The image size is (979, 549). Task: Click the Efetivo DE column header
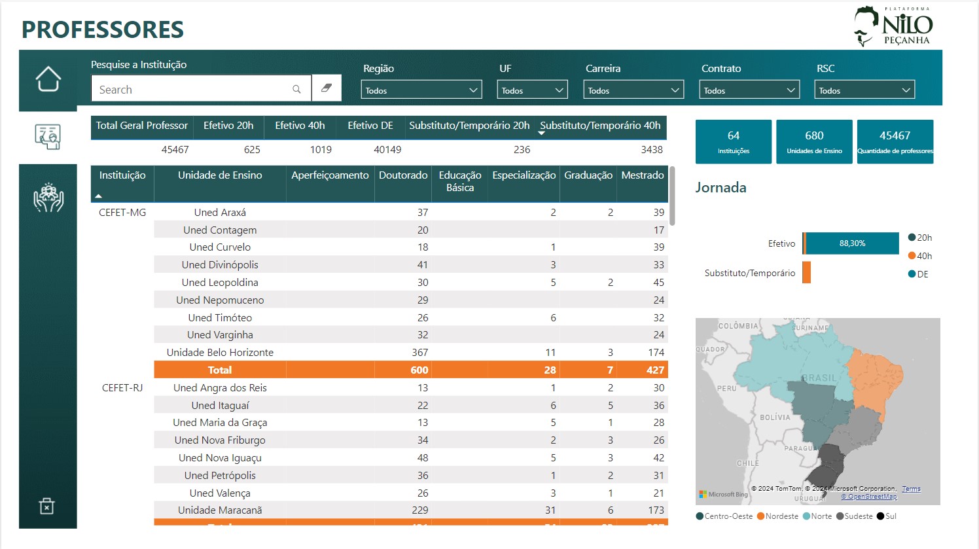click(x=370, y=126)
